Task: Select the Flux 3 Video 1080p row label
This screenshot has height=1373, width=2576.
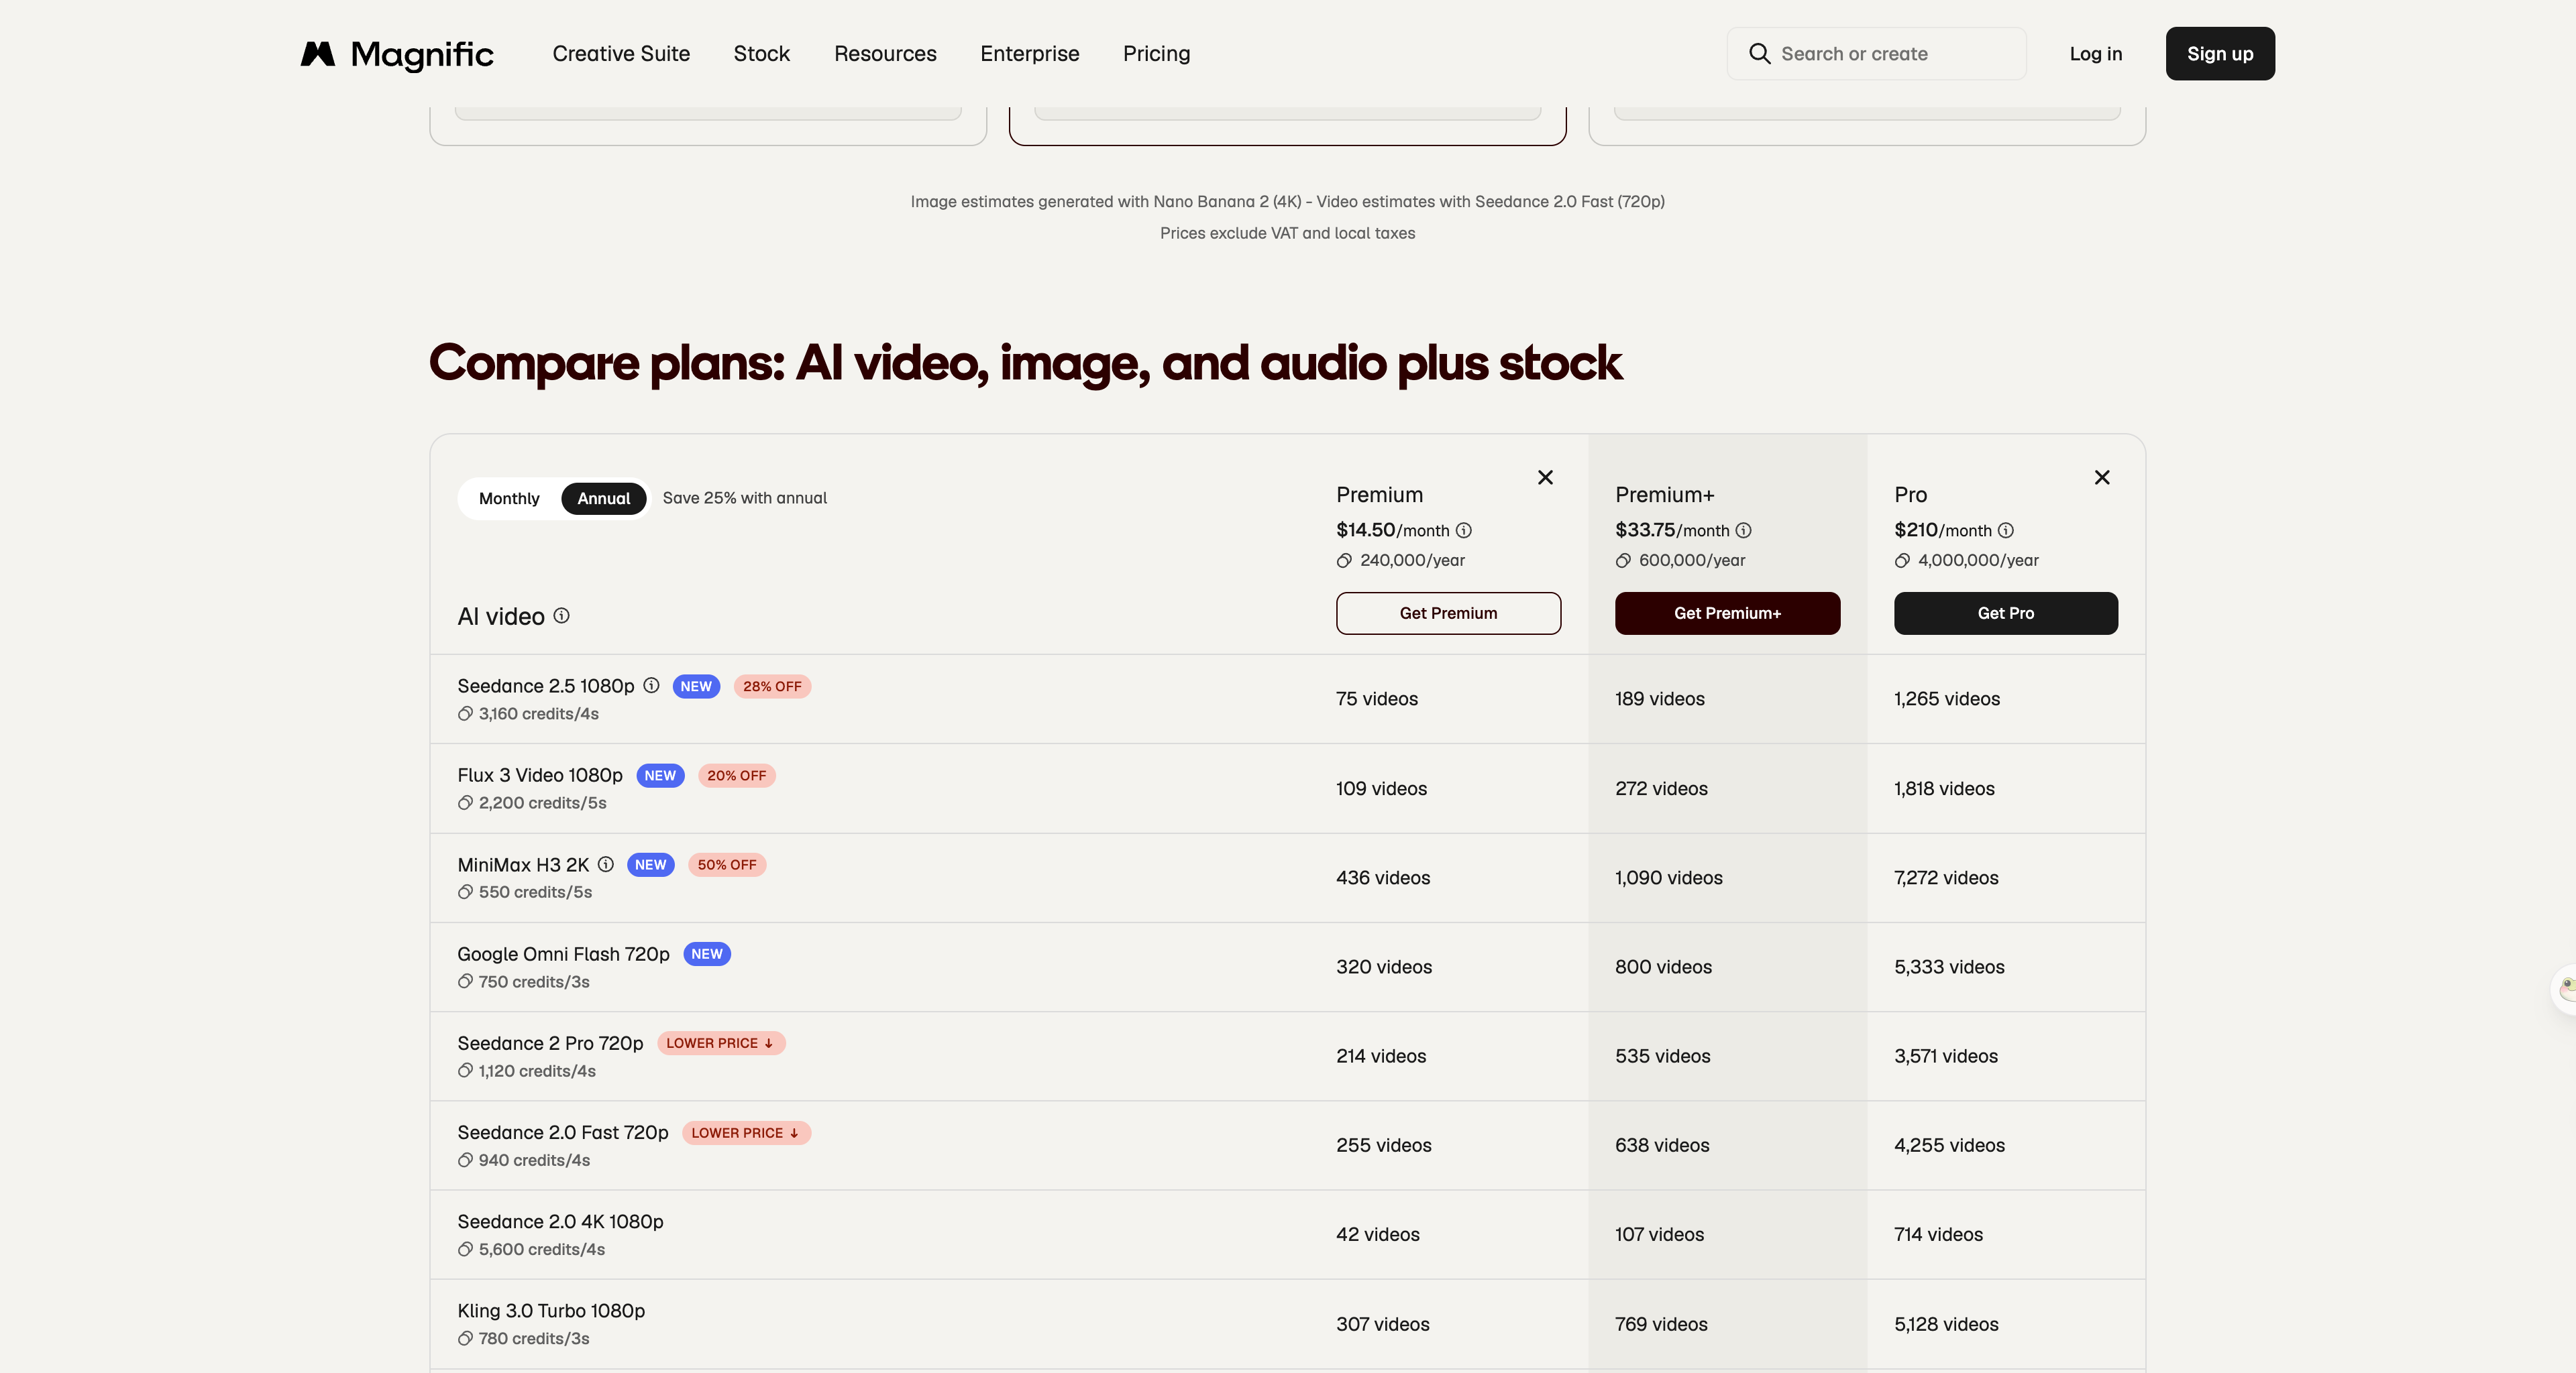Action: tap(540, 776)
